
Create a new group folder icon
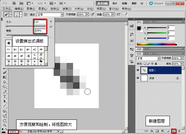tap(168, 131)
